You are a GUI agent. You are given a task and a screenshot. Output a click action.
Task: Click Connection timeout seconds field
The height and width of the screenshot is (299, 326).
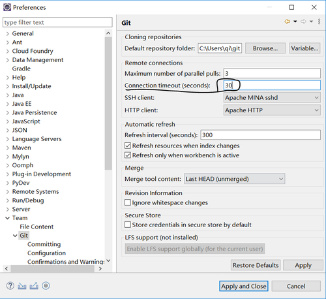[x=272, y=85]
